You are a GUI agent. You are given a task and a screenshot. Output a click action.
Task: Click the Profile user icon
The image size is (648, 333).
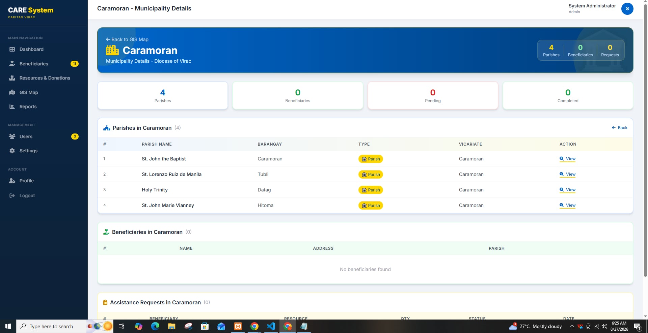coord(12,181)
